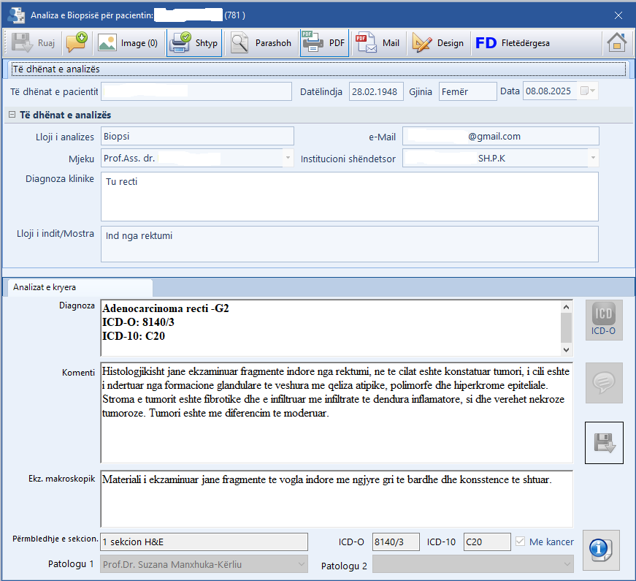Toggle the Me kancer checkbox

[521, 542]
